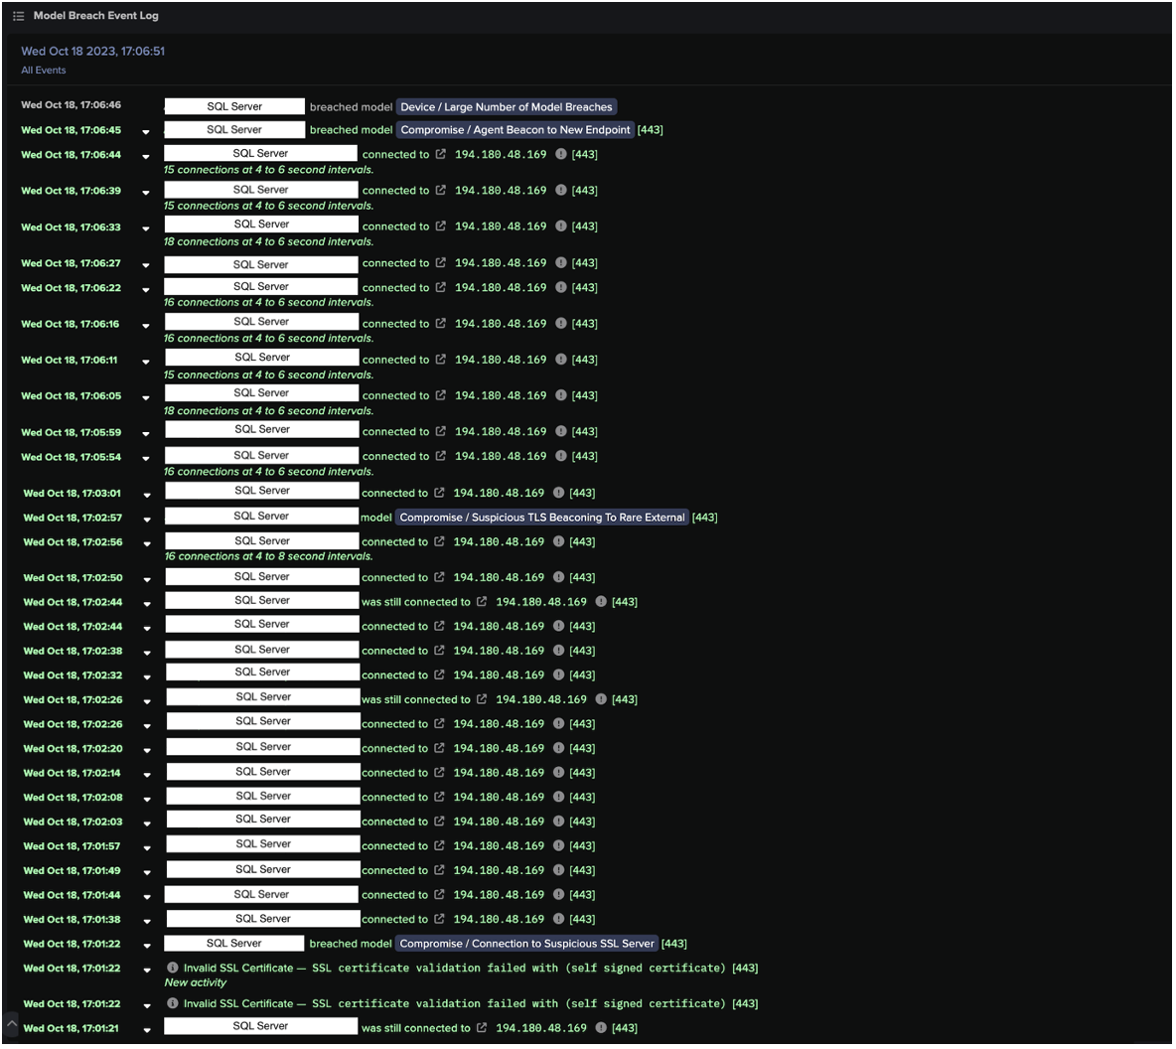Expand the 17:02:57 Suspicious TLS Beaconing row
This screenshot has width=1176, height=1049.
pyautogui.click(x=147, y=520)
